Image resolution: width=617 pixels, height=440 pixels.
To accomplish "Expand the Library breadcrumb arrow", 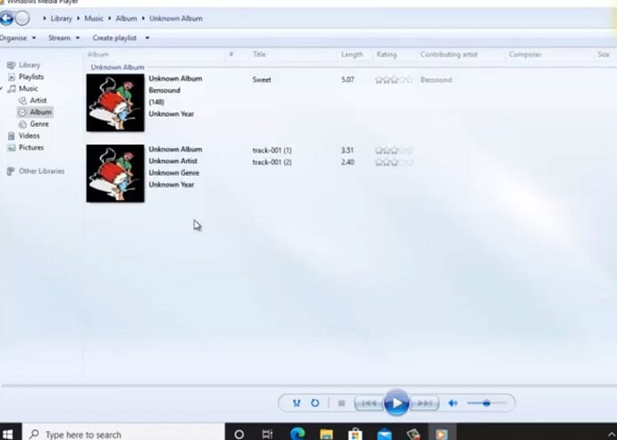I will [45, 18].
